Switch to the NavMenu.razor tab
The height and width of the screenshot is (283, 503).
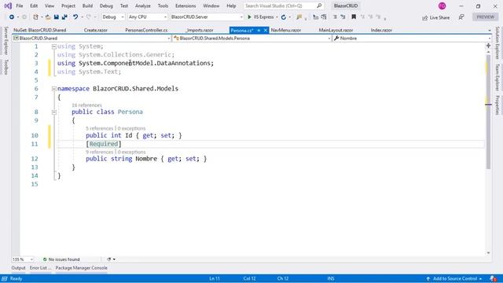click(x=286, y=30)
